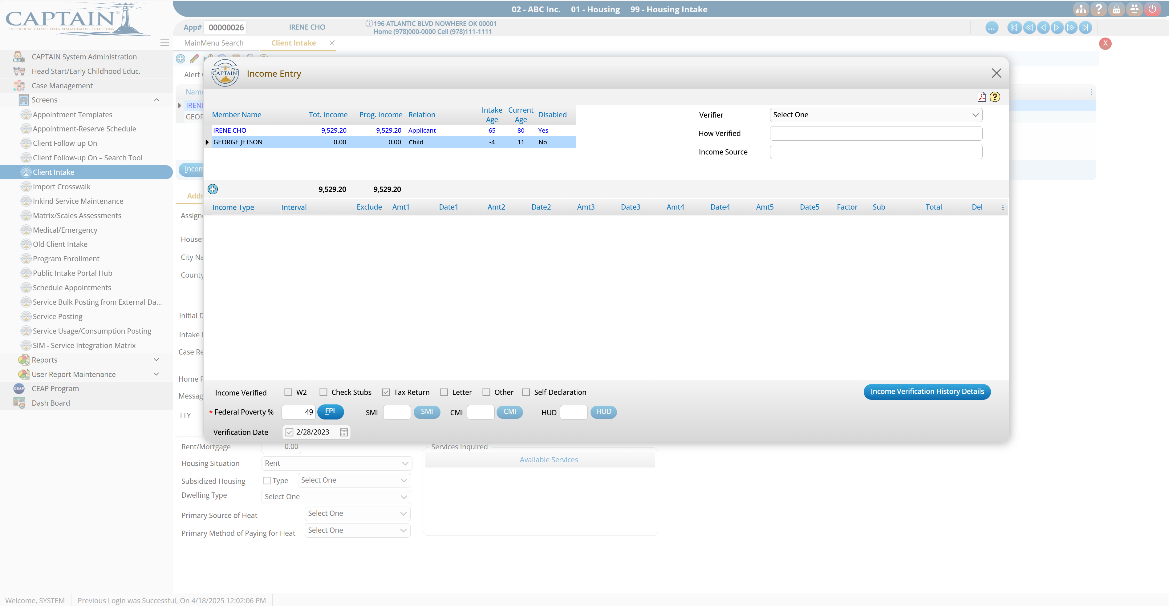The image size is (1169, 606).
Task: Expand User Report Maintenance in sidebar
Action: [156, 374]
